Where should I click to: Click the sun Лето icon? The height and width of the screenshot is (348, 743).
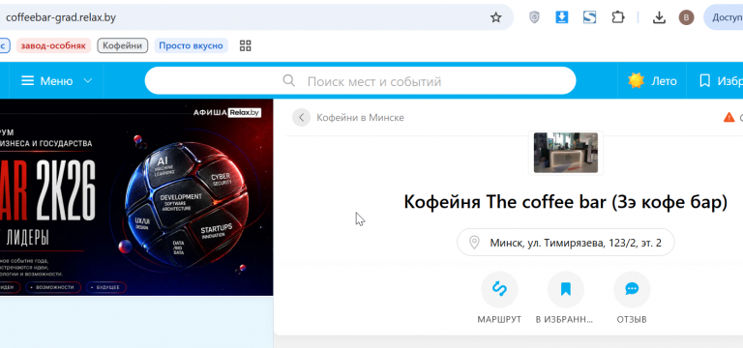[636, 81]
